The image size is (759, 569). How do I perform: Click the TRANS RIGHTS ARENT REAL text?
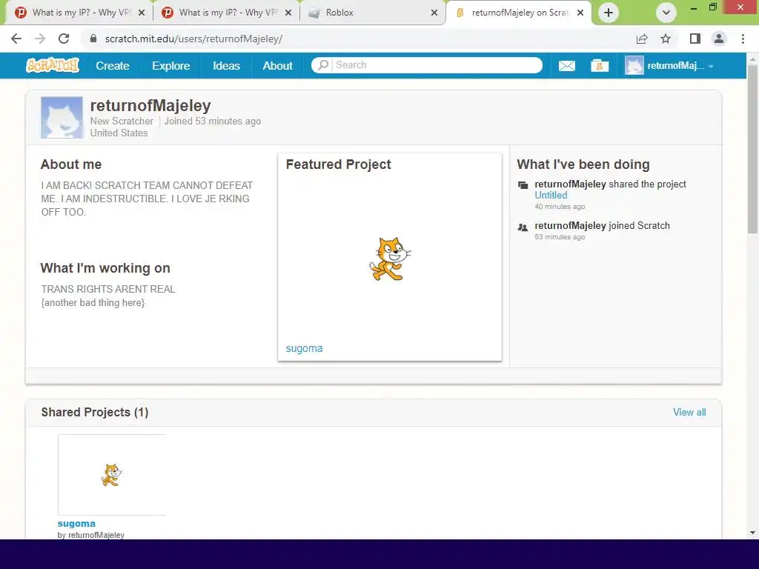(108, 289)
